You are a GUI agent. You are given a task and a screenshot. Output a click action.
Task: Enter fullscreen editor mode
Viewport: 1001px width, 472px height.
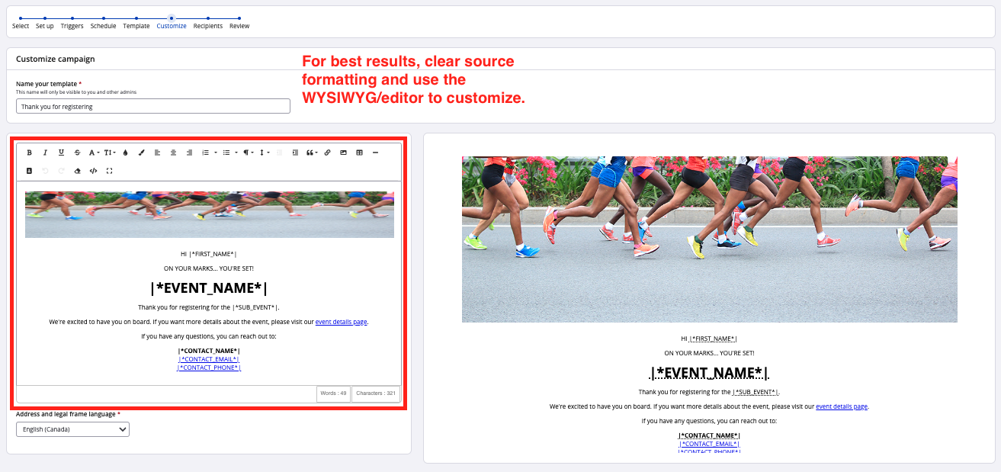109,171
